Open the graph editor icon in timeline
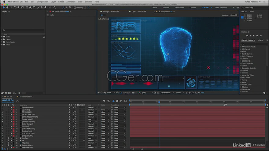The height and width of the screenshot is (151, 269). [x=125, y=101]
